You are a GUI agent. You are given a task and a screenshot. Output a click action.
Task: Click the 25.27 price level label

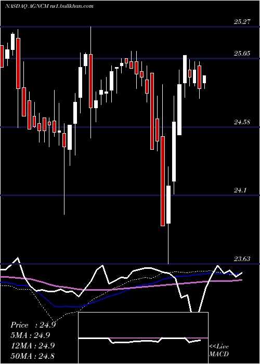click(242, 22)
